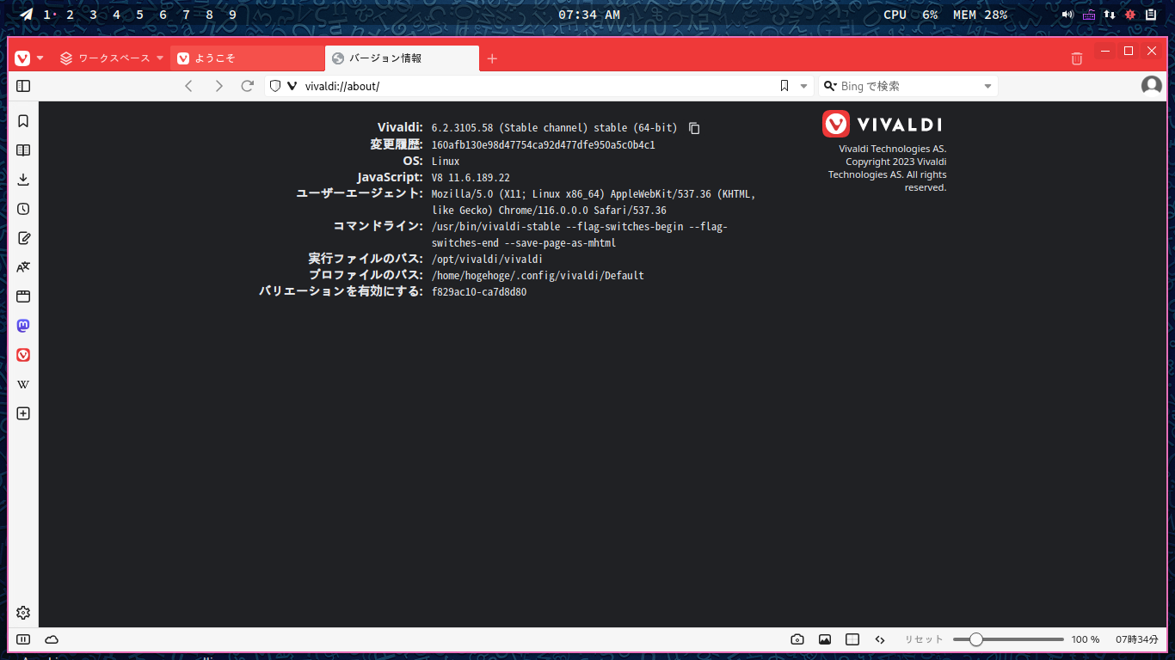Image resolution: width=1175 pixels, height=660 pixels.
Task: Toggle the panel from status bar
Action: tap(23, 639)
